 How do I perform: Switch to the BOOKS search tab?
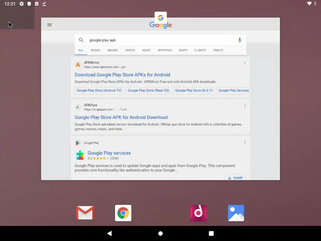[x=96, y=50]
